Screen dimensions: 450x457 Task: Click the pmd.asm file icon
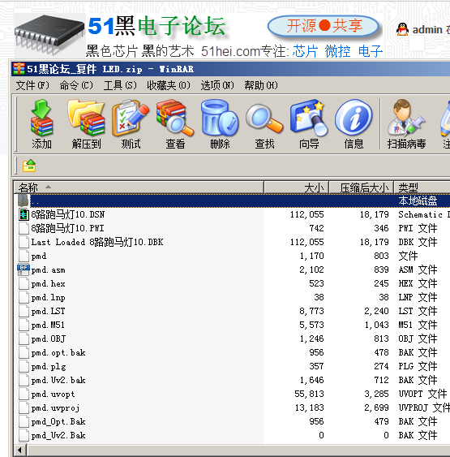[24, 269]
